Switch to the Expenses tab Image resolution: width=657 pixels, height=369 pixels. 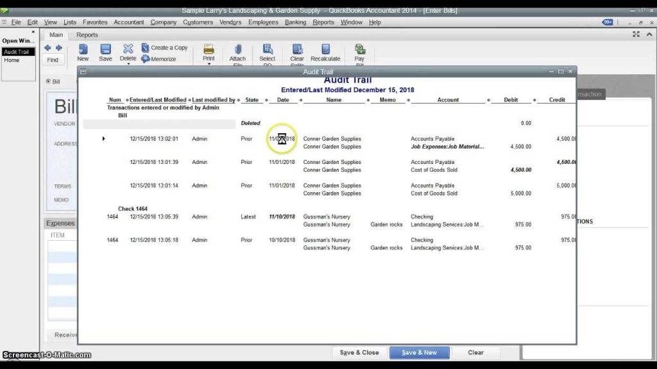pyautogui.click(x=60, y=224)
